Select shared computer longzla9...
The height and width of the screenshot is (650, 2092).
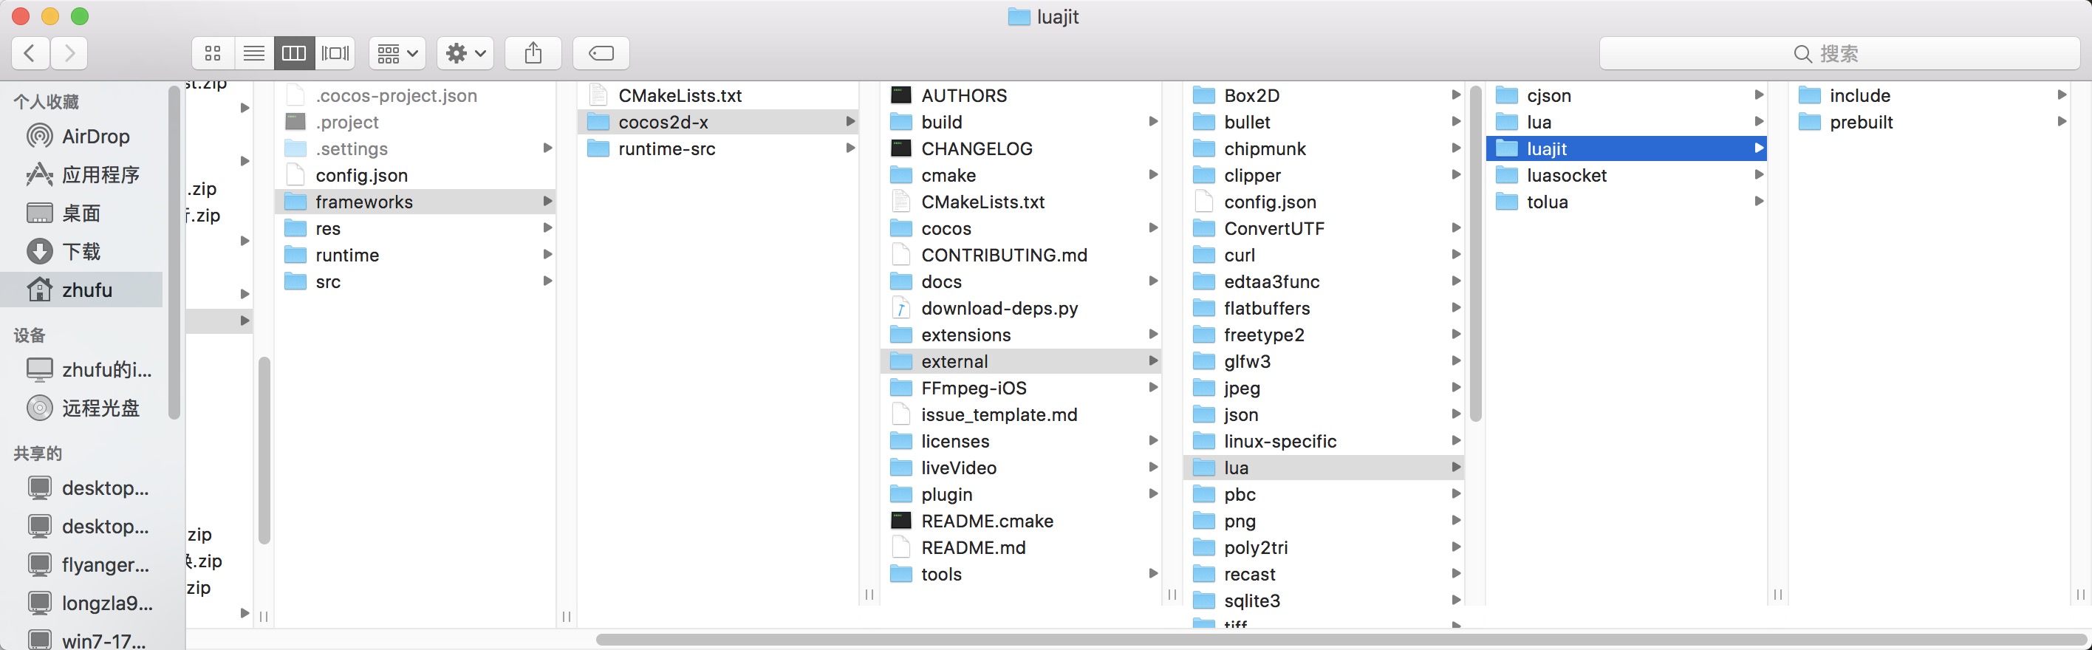(x=81, y=603)
